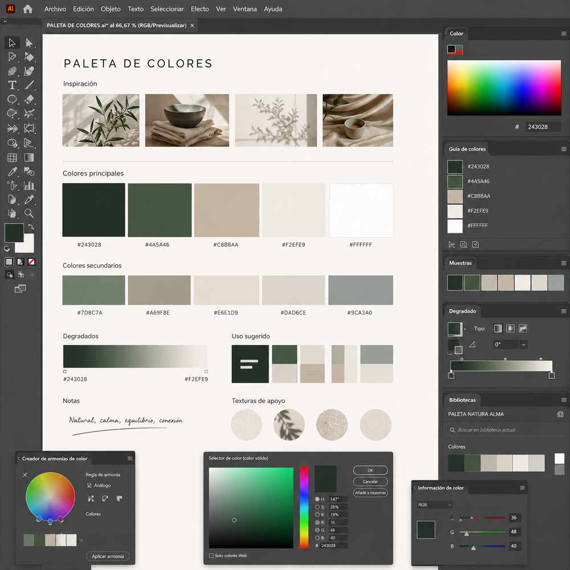Select #4A5A46 swatch in Guía de colores
The image size is (570, 570).
tap(455, 181)
